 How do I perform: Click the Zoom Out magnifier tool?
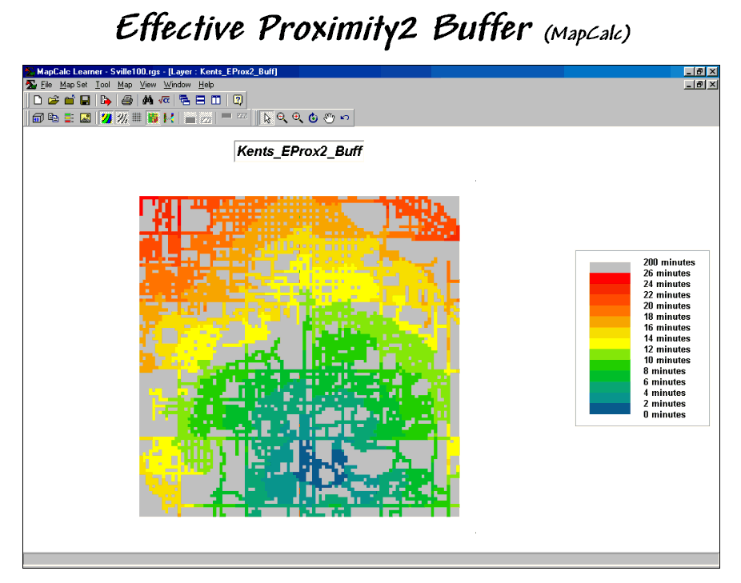[x=282, y=118]
